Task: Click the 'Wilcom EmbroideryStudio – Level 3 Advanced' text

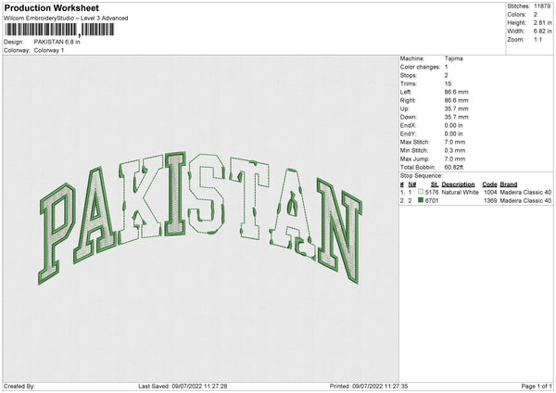Action: click(66, 19)
